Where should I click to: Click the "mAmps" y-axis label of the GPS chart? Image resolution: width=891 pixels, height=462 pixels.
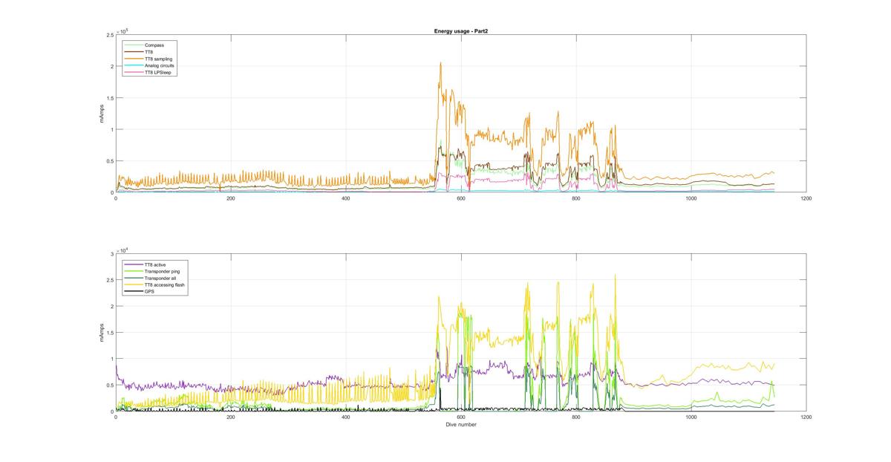tap(103, 332)
